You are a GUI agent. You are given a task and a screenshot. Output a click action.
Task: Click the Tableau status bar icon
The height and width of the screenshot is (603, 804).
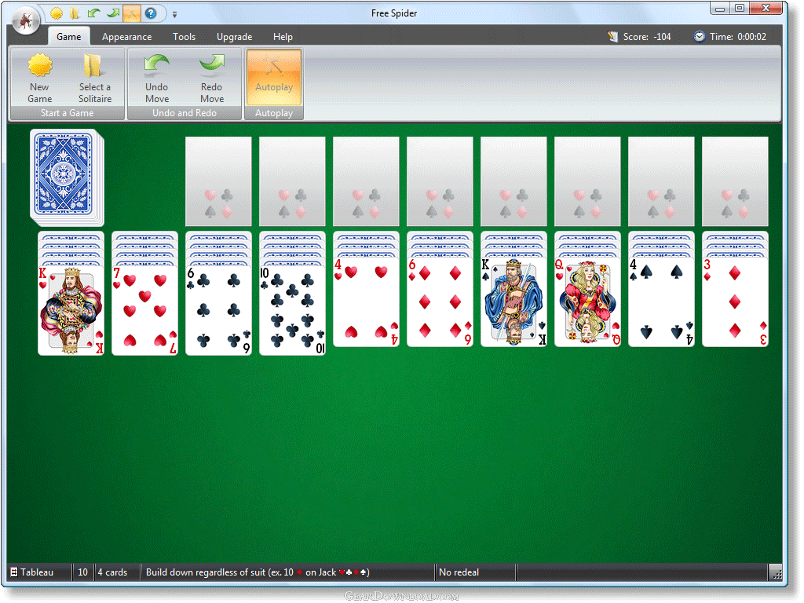click(14, 572)
